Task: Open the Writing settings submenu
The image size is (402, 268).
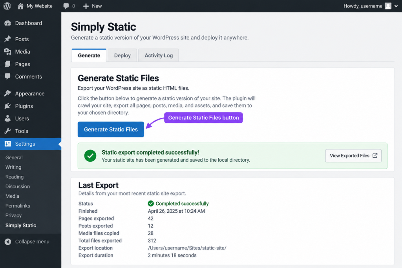Action: (13, 167)
